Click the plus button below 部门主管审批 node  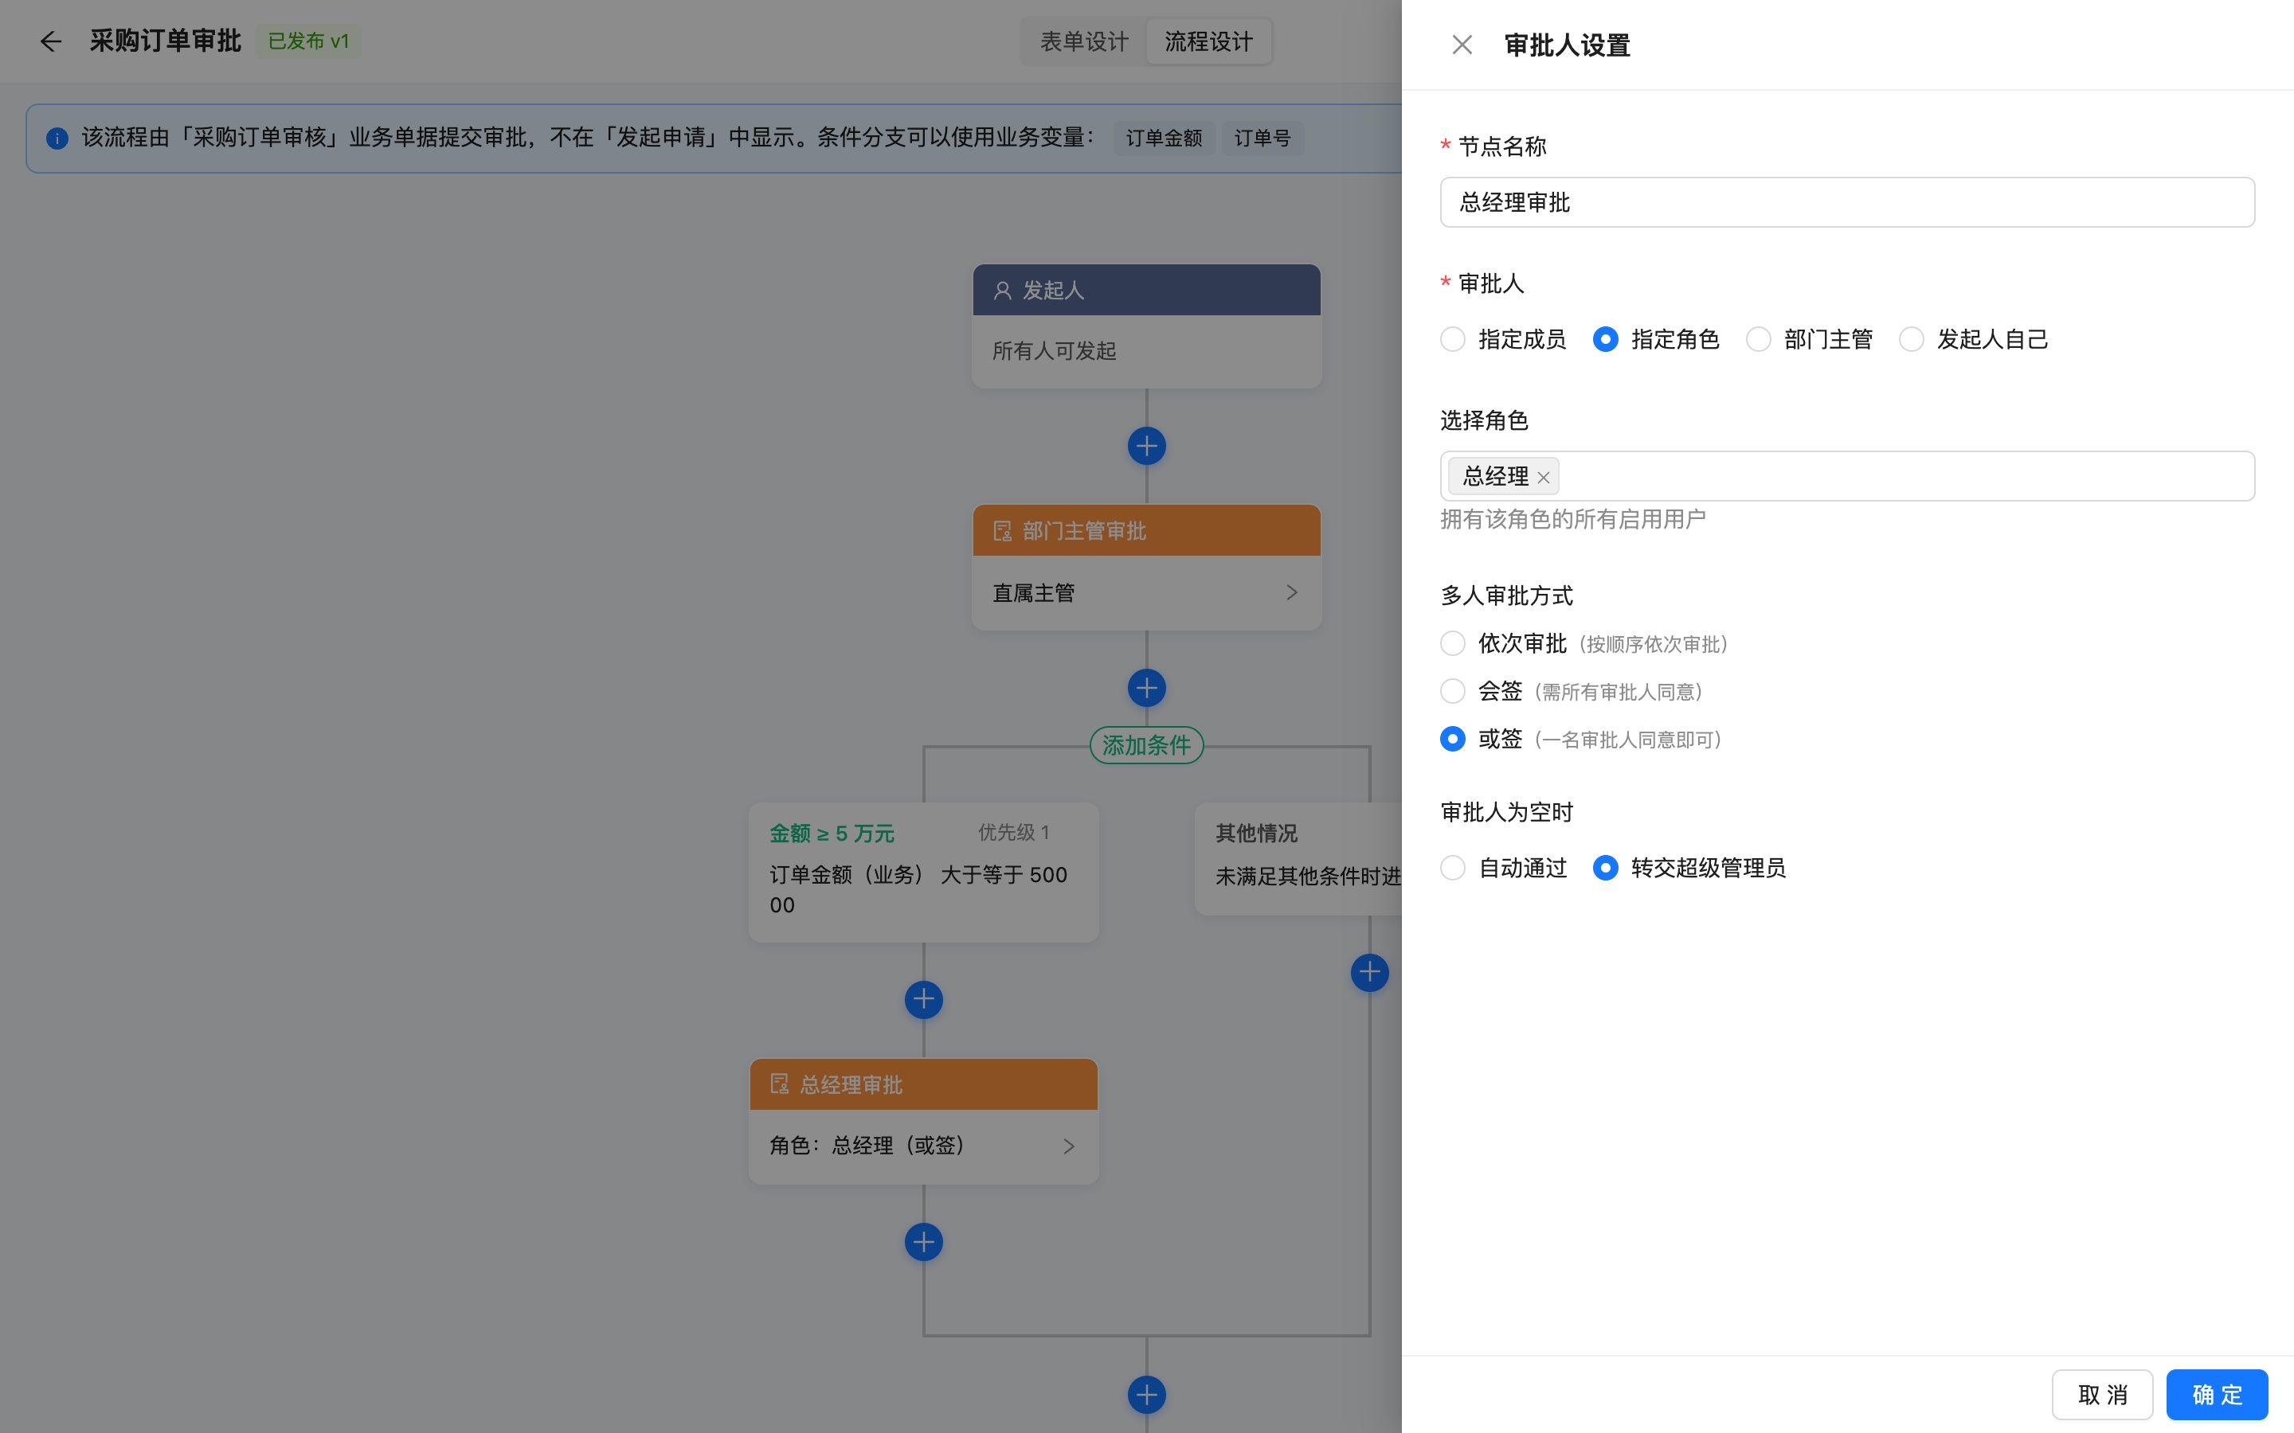click(1147, 688)
